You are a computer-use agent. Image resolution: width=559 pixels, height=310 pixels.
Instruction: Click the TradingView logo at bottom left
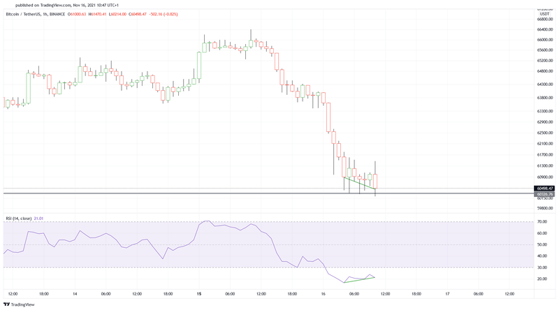19,304
